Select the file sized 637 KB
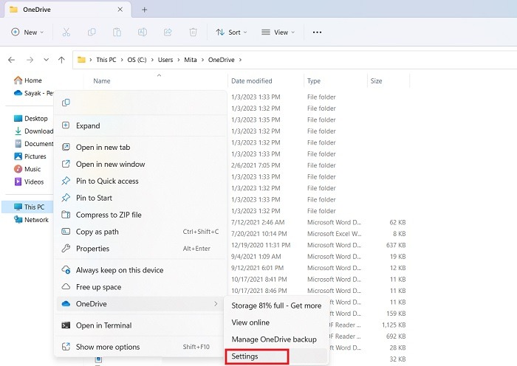The height and width of the screenshot is (366, 517). point(318,245)
